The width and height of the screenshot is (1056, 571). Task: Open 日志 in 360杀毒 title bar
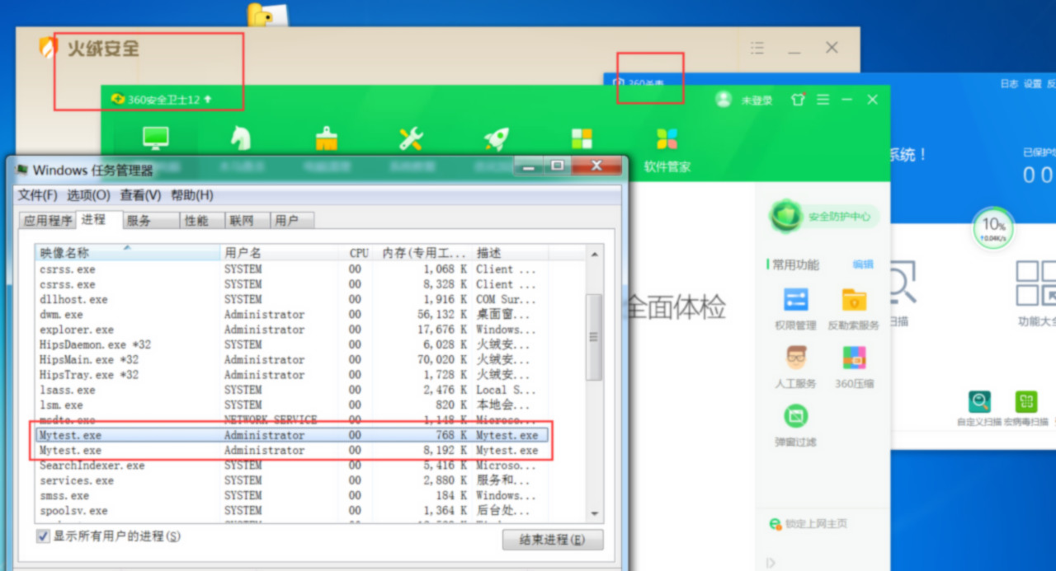click(1009, 84)
